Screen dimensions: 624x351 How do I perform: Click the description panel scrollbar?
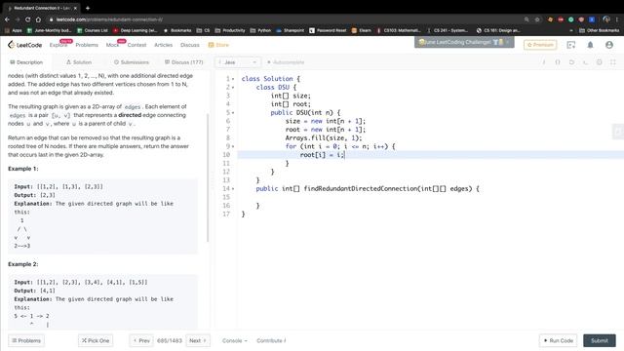coord(208,177)
